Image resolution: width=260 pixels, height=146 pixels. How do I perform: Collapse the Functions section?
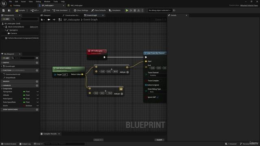pyautogui.click(x=2, y=70)
